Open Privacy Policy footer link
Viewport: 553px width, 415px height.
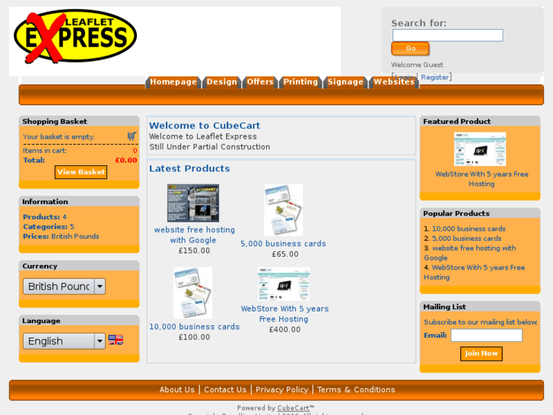[281, 390]
